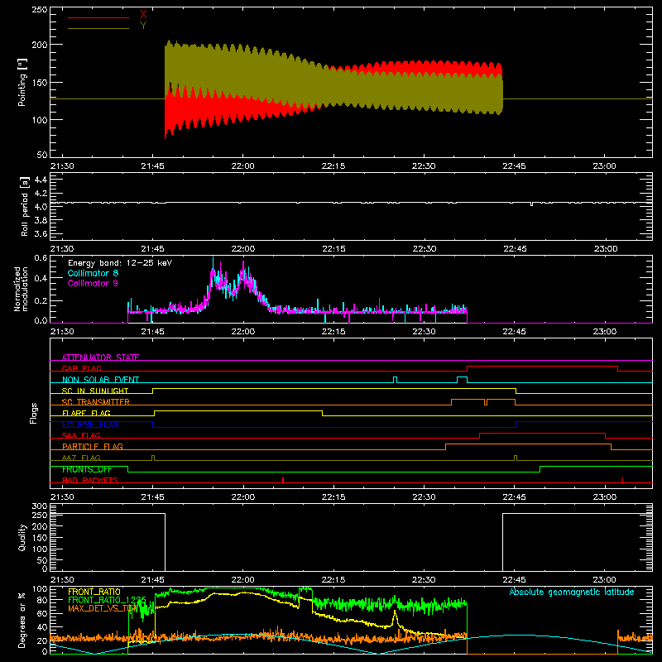The image size is (662, 662).
Task: Click the NON_SOLAR_EVENT flag label
Action: [x=100, y=380]
